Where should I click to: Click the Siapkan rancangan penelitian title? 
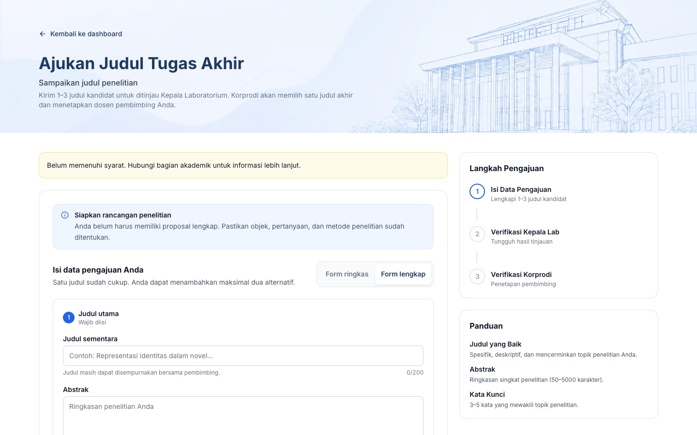122,215
